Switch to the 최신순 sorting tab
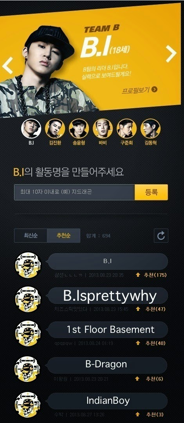184x423 pixels. pos(31,236)
